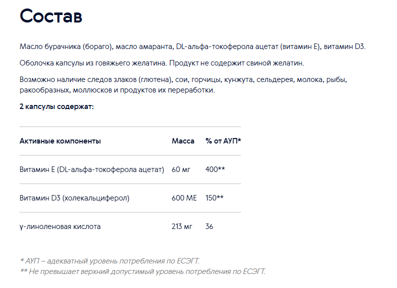Click the footnote starting with Не превышает верхний

pos(142,271)
